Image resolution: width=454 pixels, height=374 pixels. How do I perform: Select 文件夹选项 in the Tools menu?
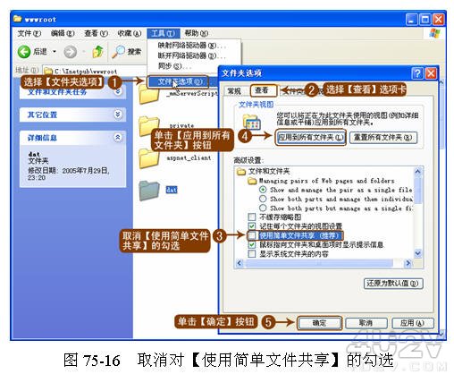point(183,81)
